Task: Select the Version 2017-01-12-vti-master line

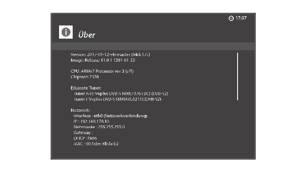Action: pyautogui.click(x=110, y=55)
